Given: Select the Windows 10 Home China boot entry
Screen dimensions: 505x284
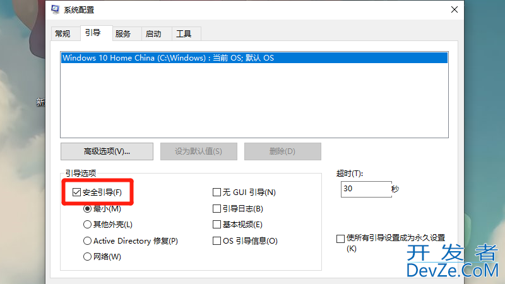Looking at the screenshot, I should 254,58.
